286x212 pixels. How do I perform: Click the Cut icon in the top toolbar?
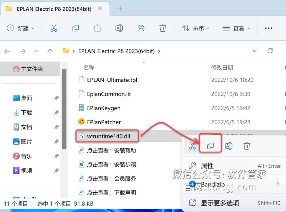(54, 28)
